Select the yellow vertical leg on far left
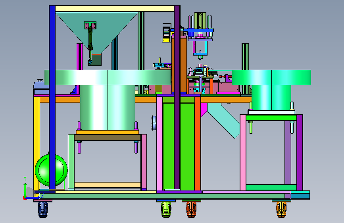 [37, 144]
